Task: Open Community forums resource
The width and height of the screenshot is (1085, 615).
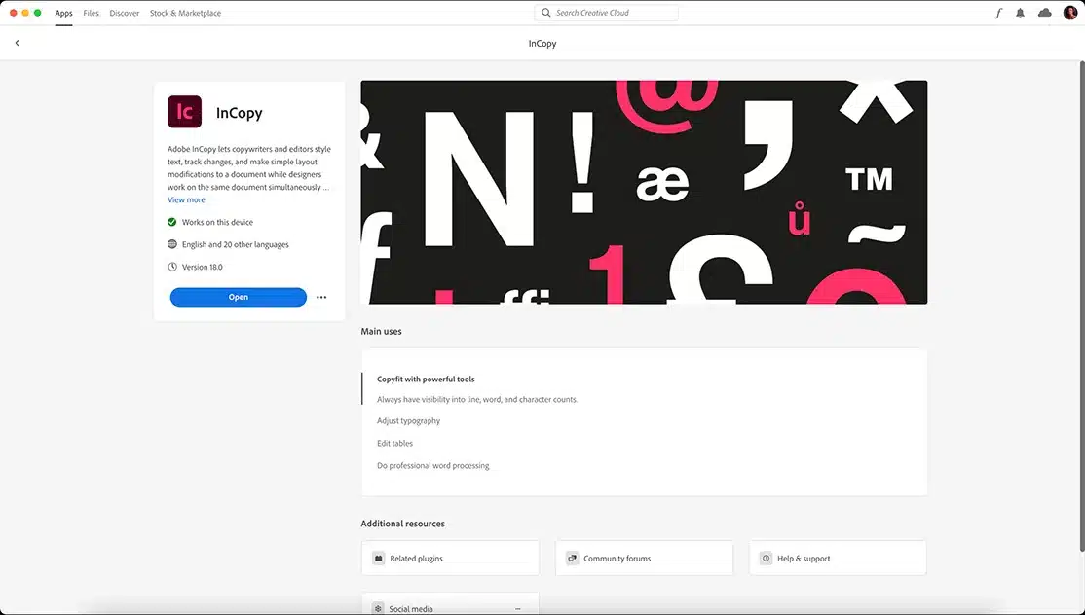Action: pos(644,559)
